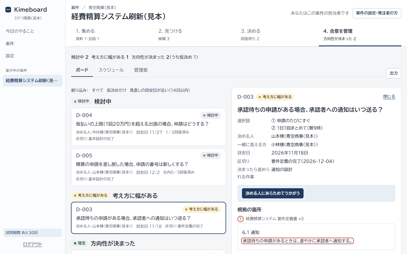Filter by 見直しの目安日が近い(14日以内)
This screenshot has height=254, width=407.
pos(160,90)
